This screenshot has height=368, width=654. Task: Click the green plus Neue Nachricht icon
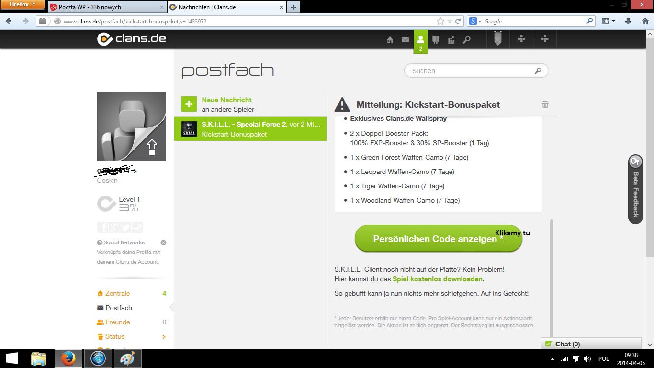click(x=189, y=104)
